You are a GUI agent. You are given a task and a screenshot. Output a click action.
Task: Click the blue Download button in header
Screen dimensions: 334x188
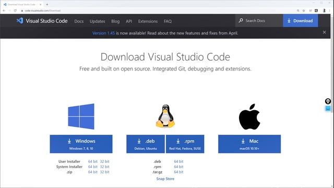click(301, 21)
